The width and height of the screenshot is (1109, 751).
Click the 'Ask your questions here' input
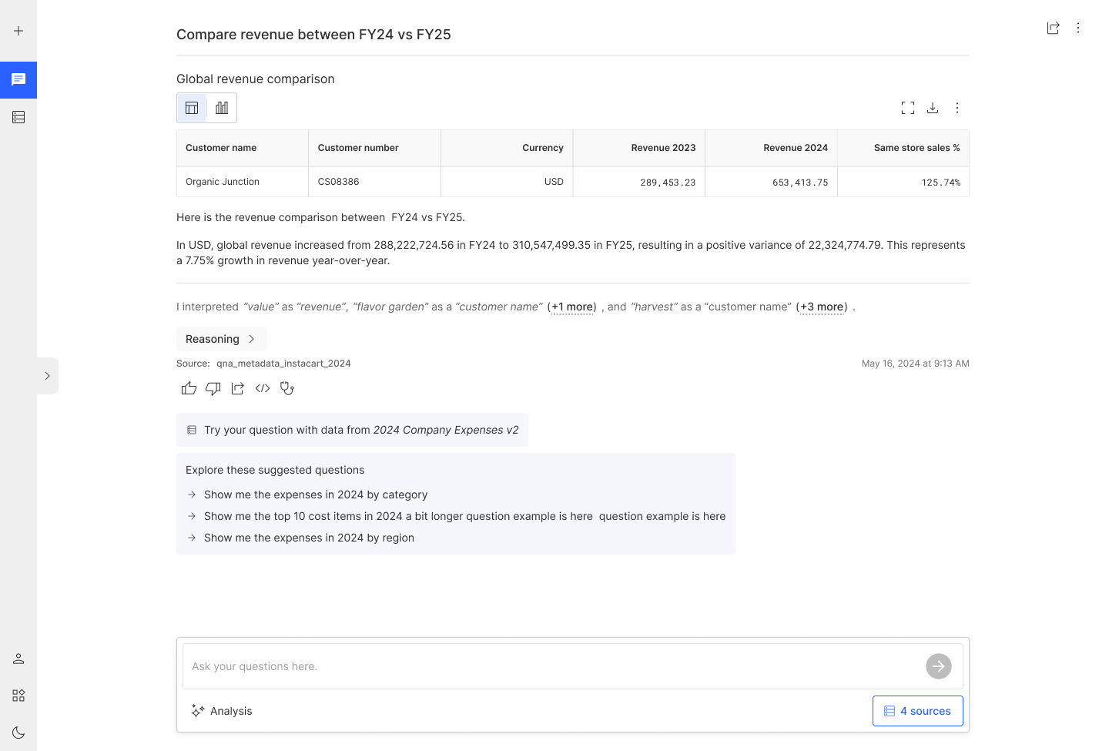tap(551, 666)
